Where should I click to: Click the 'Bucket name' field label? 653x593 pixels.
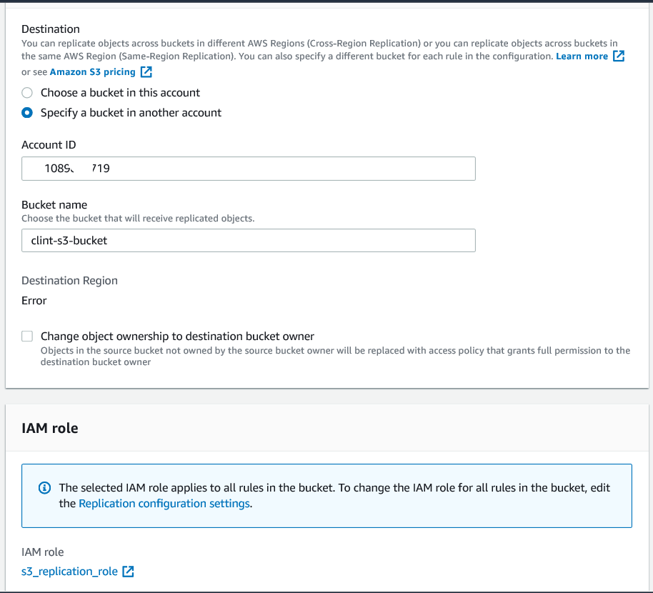54,205
